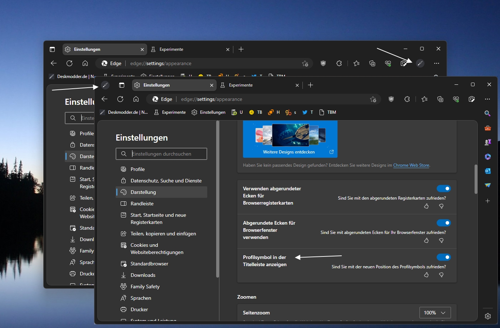Expand the Seitenzoom 100% dropdown
Image resolution: width=500 pixels, height=328 pixels.
435,313
